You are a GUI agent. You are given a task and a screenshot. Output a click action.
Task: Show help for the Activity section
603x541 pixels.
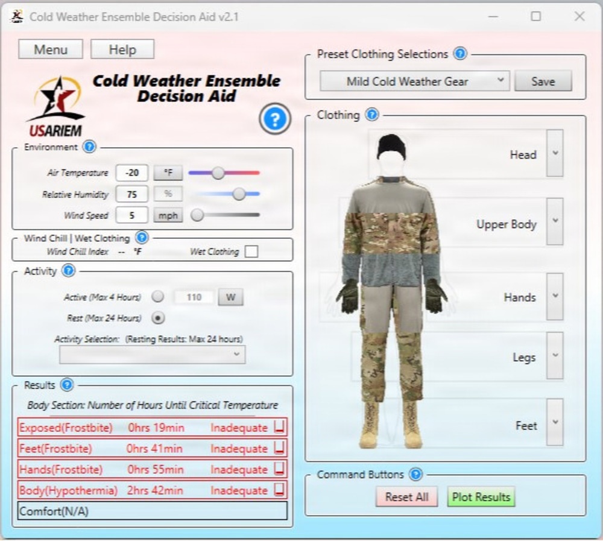click(69, 270)
